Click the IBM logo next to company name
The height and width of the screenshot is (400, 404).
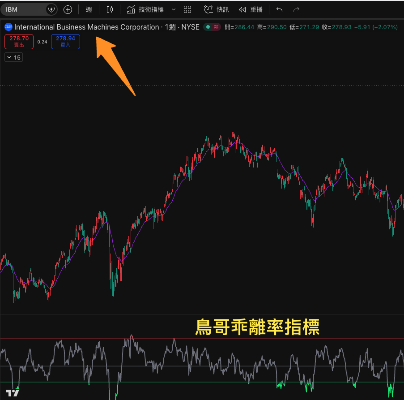point(9,27)
